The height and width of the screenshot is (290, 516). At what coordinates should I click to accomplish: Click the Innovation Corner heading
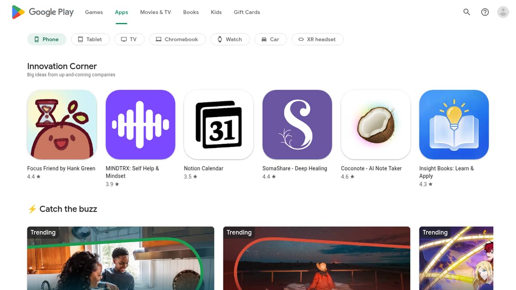62,66
